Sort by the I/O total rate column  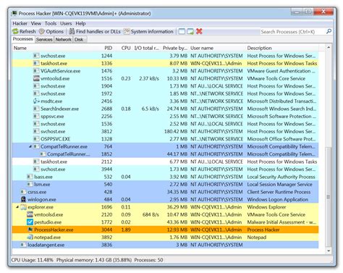pos(146,48)
